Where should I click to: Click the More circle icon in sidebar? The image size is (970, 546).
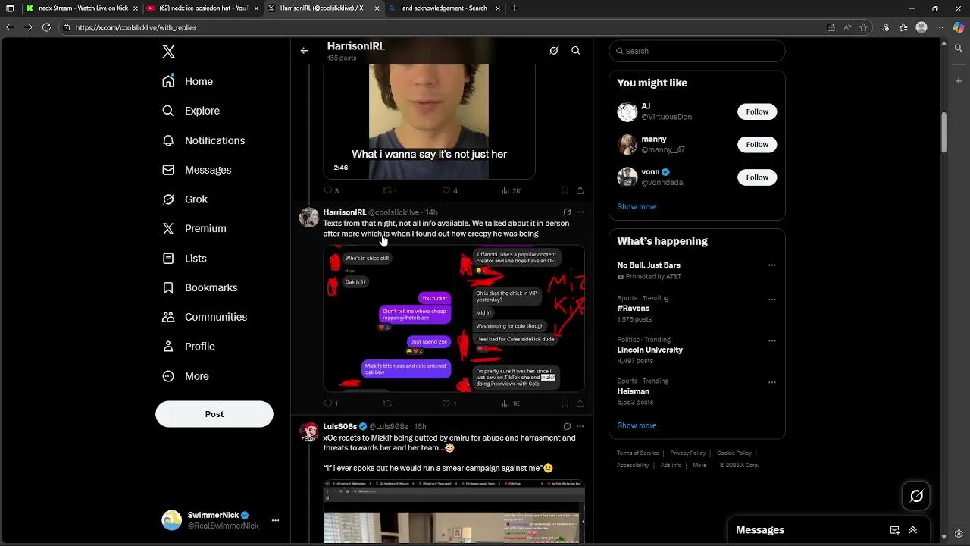tap(168, 376)
